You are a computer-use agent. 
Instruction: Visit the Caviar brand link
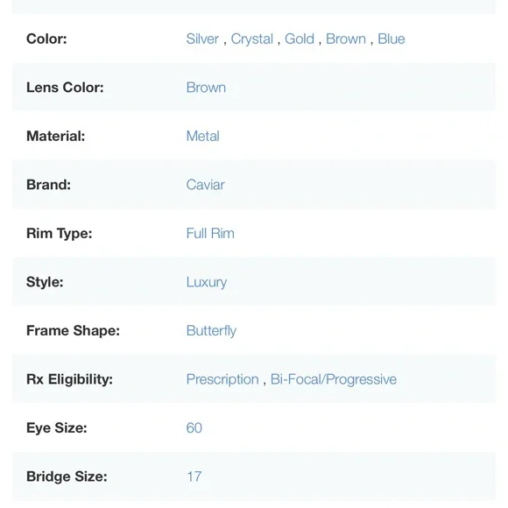(206, 185)
